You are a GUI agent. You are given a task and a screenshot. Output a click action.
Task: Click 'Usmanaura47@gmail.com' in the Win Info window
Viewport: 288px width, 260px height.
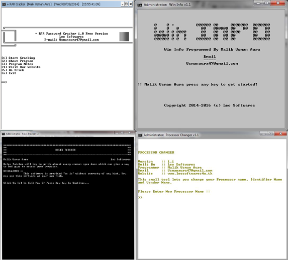coord(212,63)
